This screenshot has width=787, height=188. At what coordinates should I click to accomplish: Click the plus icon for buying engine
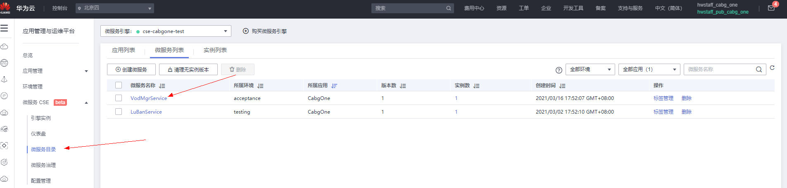tap(246, 31)
